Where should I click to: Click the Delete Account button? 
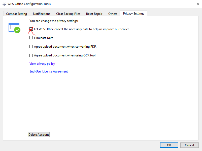pyautogui.click(x=39, y=135)
